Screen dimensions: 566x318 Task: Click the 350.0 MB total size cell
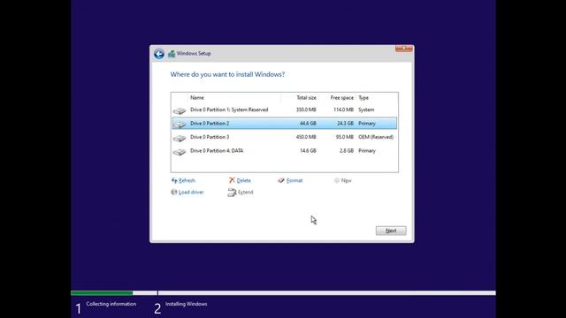[x=306, y=110]
